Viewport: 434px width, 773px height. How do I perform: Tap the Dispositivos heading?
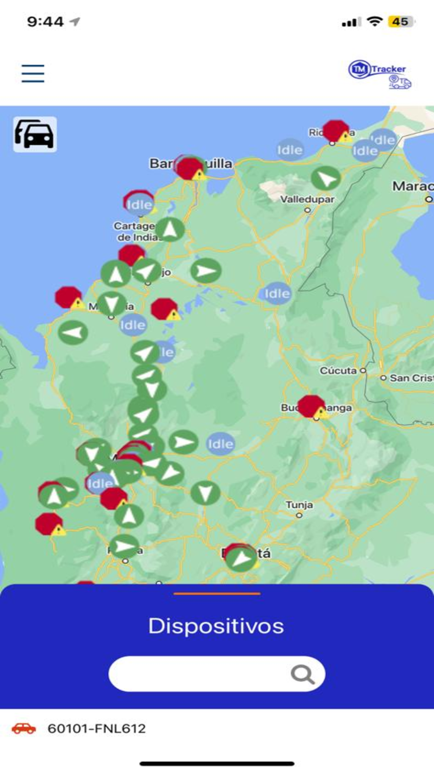pyautogui.click(x=216, y=626)
